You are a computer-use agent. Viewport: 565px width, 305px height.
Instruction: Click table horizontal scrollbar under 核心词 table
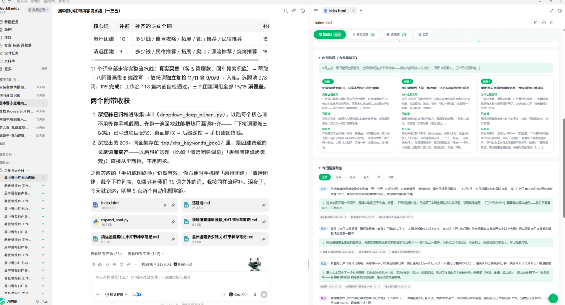[x=176, y=60]
